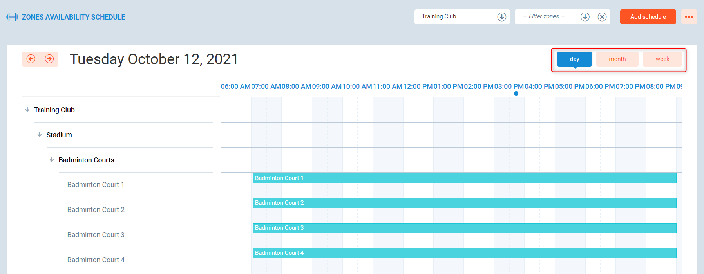This screenshot has width=704, height=274.
Task: Clear the zones filter with X icon
Action: tap(602, 17)
